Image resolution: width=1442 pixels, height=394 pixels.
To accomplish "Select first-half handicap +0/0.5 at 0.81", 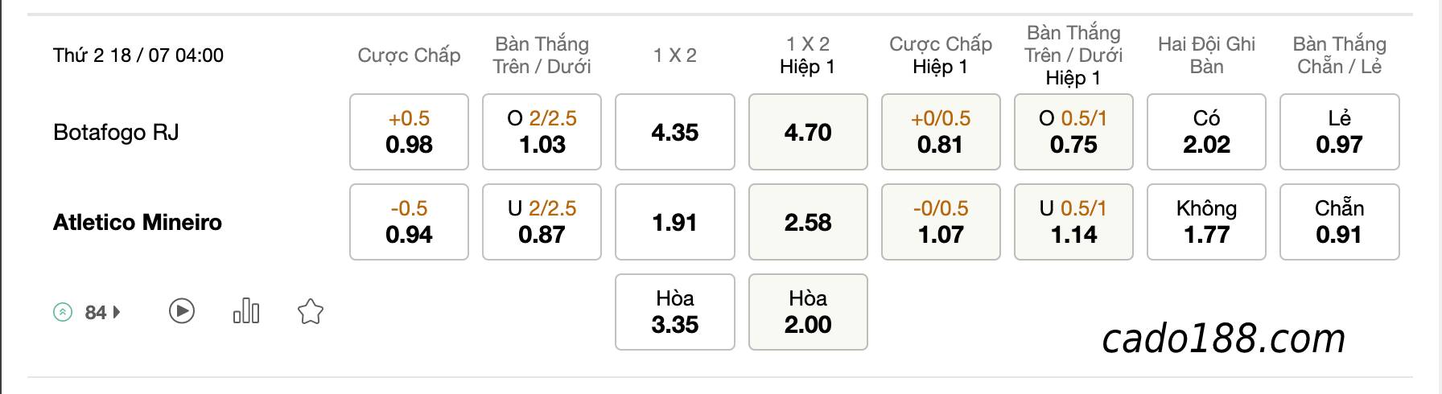I will (x=941, y=132).
